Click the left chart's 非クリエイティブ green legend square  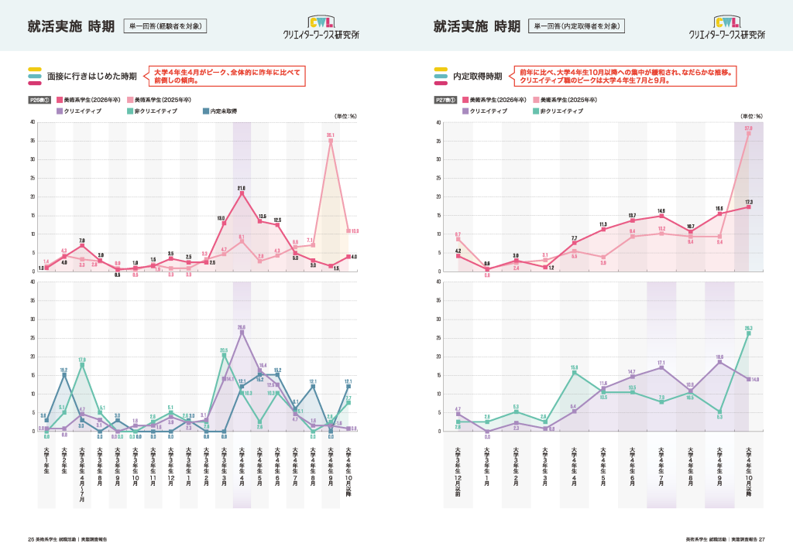point(129,111)
